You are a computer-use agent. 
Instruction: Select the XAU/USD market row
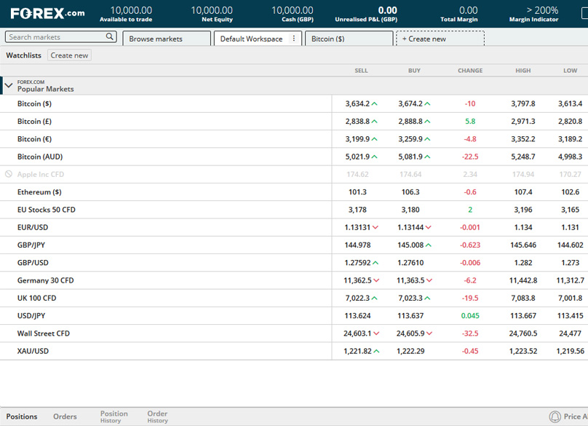click(x=294, y=350)
